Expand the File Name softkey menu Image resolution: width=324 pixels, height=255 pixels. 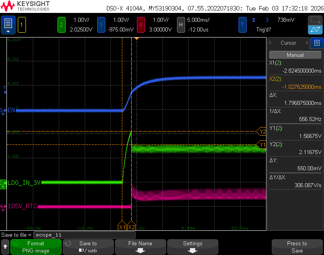click(x=141, y=247)
